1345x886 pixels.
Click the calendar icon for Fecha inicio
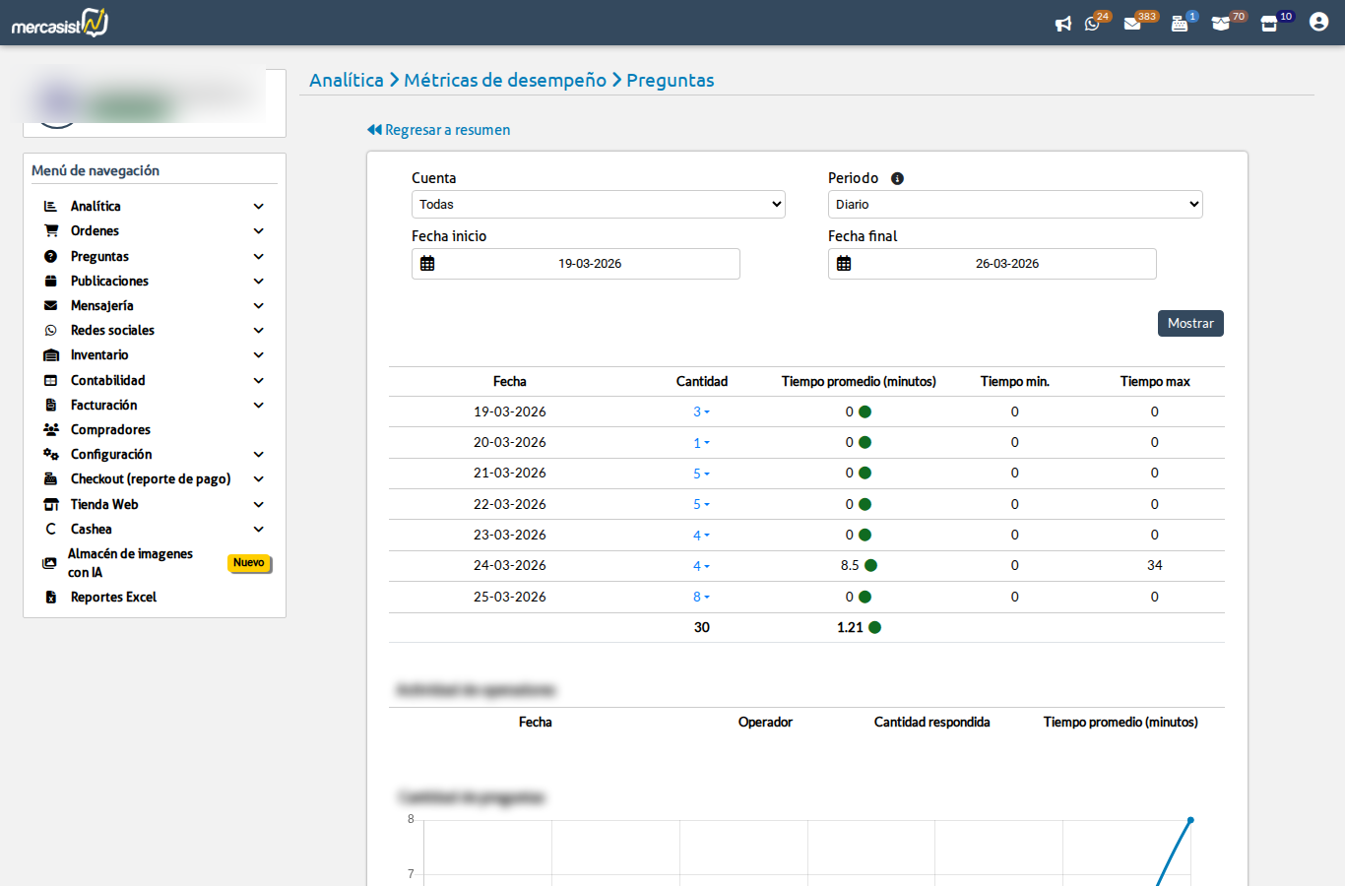pyautogui.click(x=427, y=264)
